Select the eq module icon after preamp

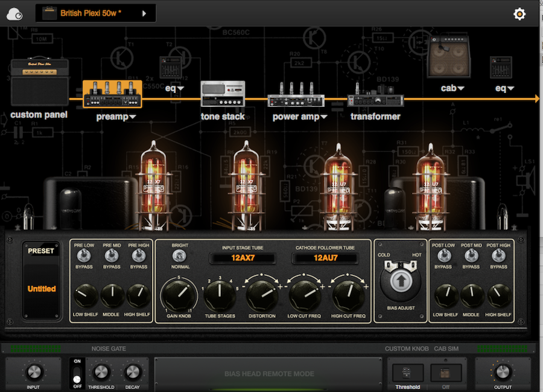171,68
